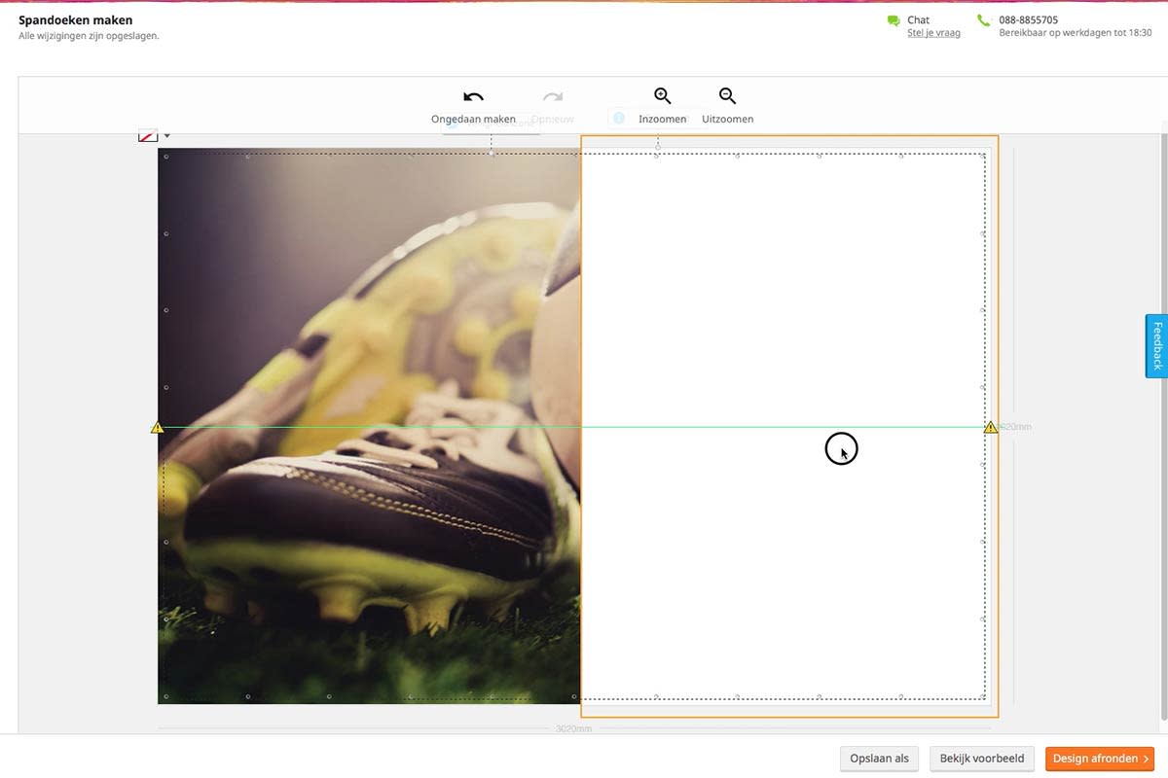Click the greyed Opnieuw redo arrow

[x=553, y=96]
